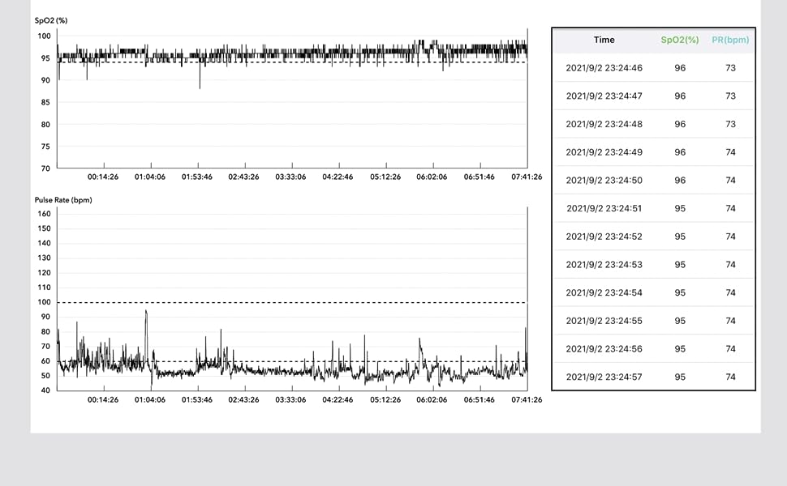Click the 95 label on SpO2 chart axis
This screenshot has height=486, width=787.
45,58
